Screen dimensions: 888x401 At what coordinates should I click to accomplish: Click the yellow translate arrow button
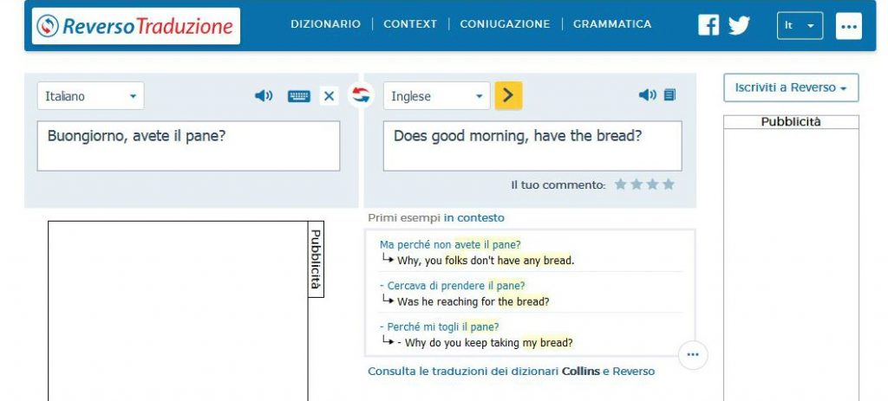click(508, 95)
